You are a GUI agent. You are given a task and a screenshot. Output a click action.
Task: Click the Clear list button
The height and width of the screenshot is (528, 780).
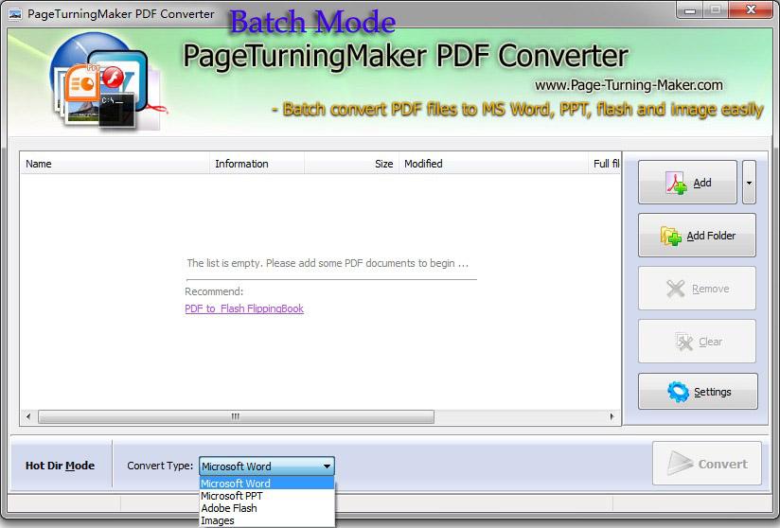[697, 342]
